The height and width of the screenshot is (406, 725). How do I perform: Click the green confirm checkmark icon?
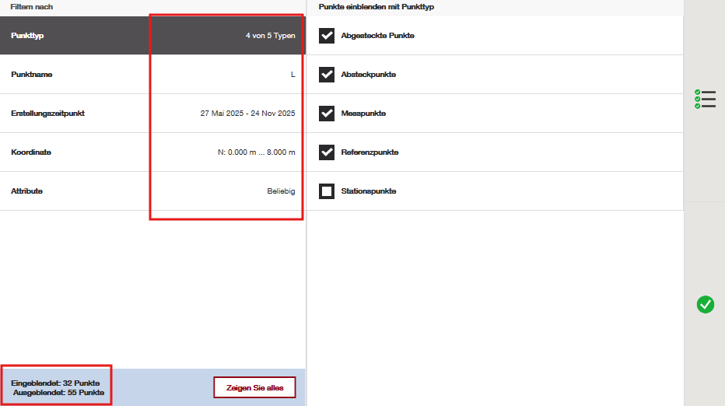pyautogui.click(x=705, y=305)
